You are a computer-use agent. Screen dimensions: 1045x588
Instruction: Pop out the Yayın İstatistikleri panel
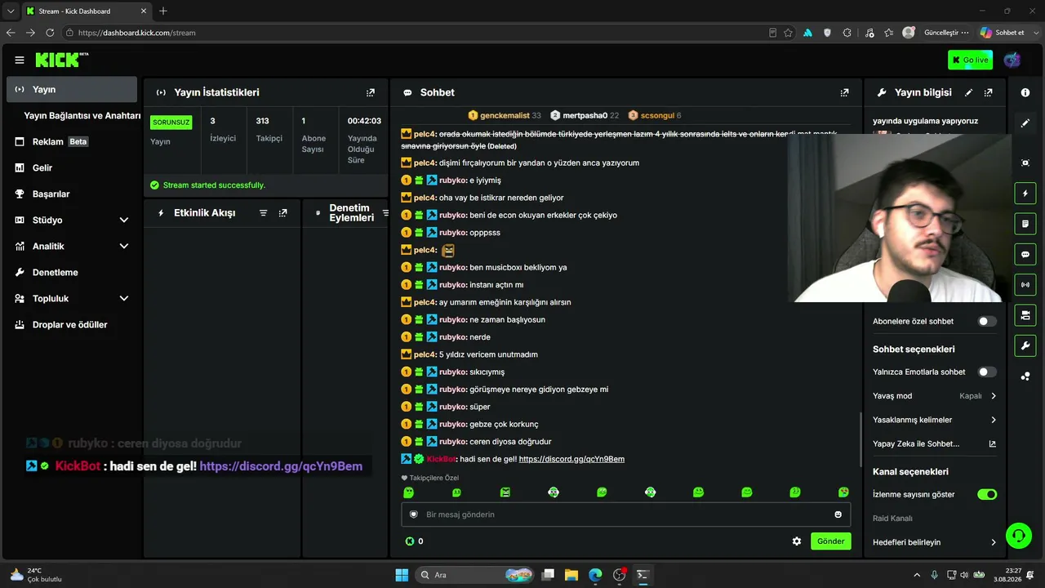pyautogui.click(x=371, y=92)
